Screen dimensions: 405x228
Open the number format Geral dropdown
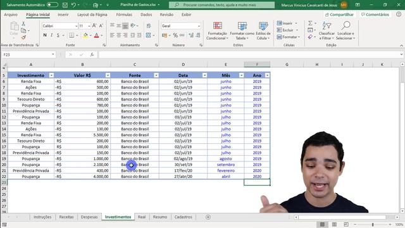[199, 26]
